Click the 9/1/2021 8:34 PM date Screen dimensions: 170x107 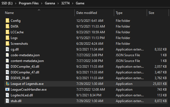[x=89, y=95]
